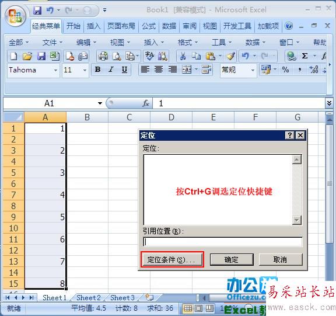Viewport: 336px width, 316px height.
Task: Click the vertical worksheet scrollbar thumb
Action: click(x=330, y=183)
